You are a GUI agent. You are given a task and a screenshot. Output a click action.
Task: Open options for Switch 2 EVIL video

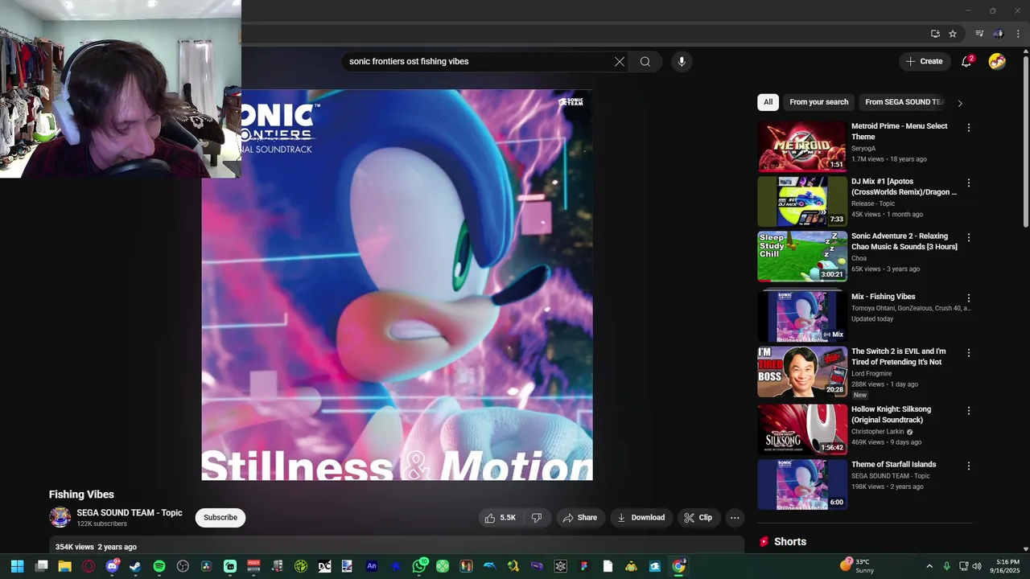tap(969, 353)
